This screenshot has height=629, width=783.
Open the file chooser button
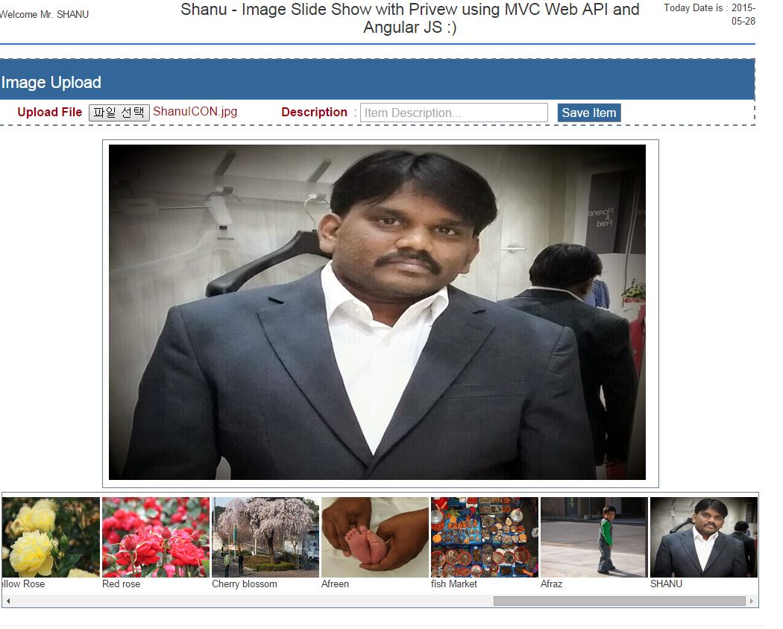119,113
